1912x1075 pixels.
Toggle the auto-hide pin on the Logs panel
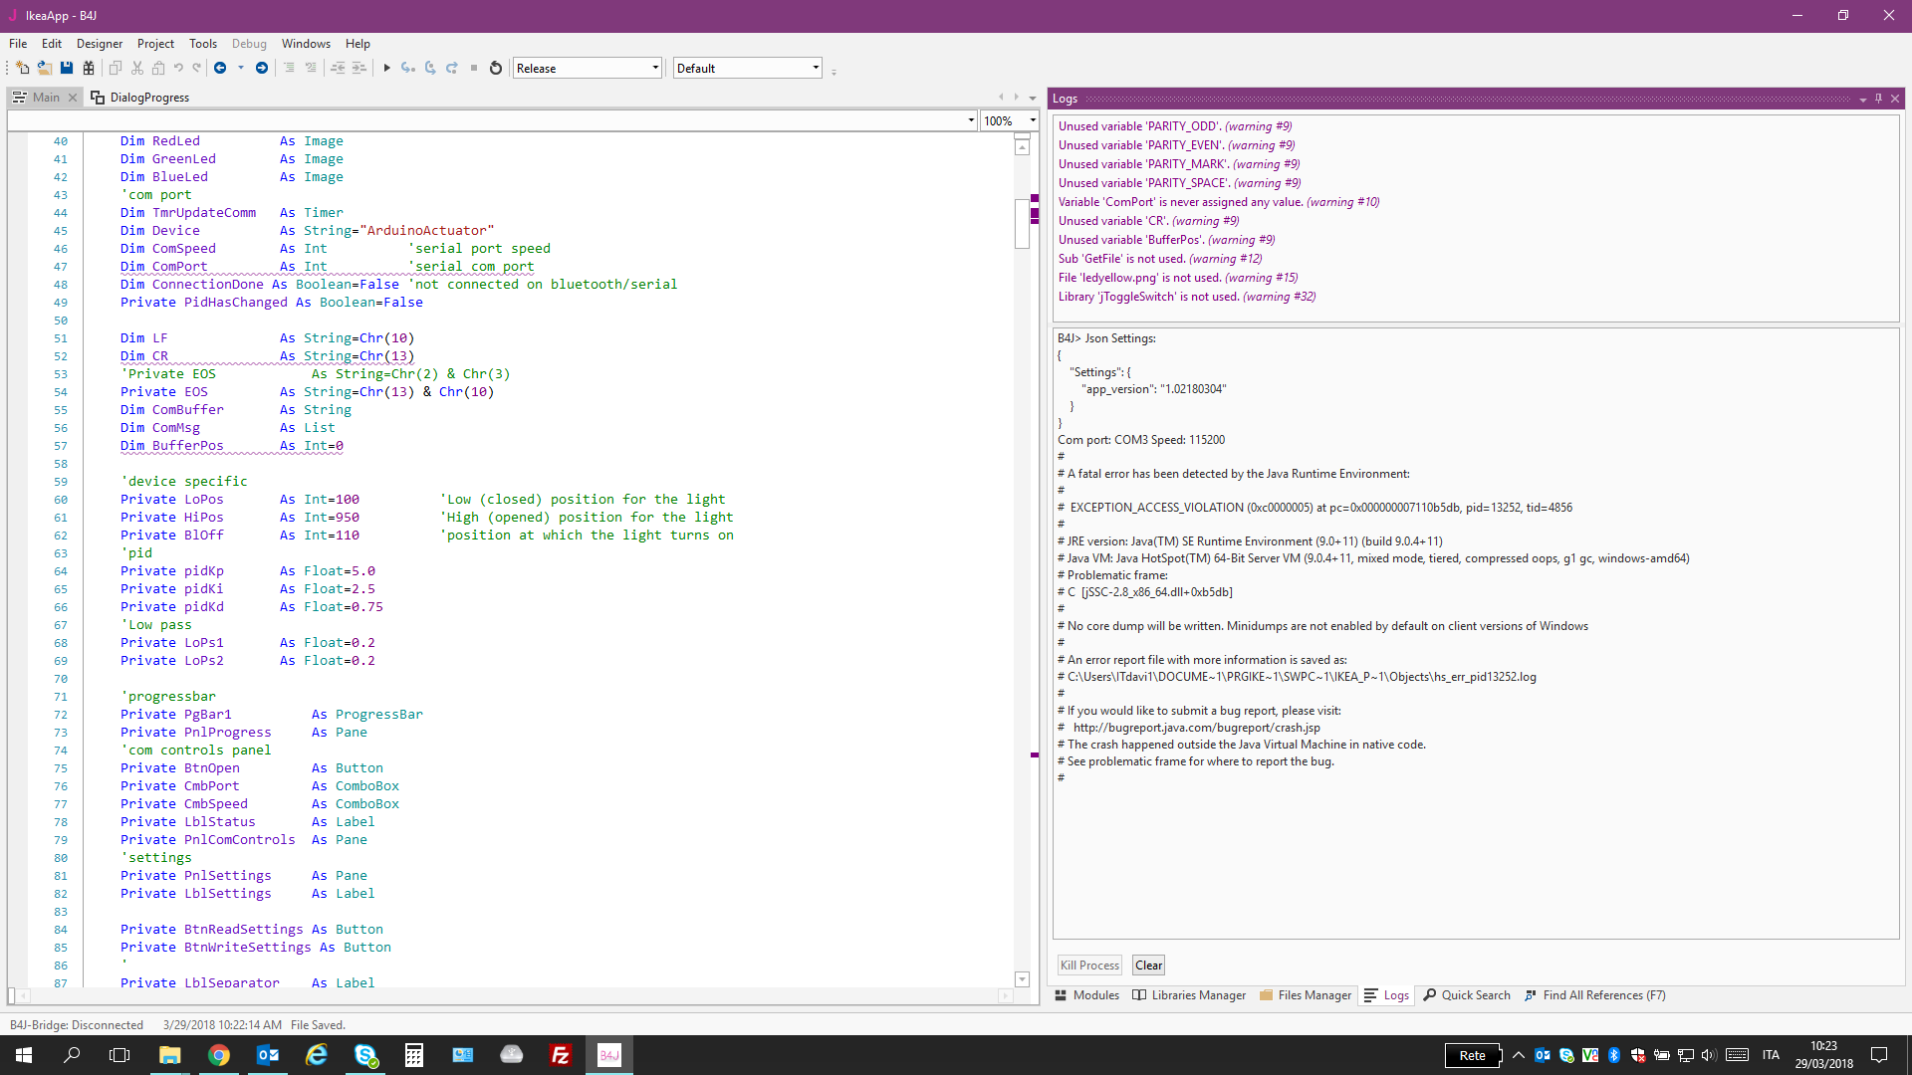pos(1878,99)
